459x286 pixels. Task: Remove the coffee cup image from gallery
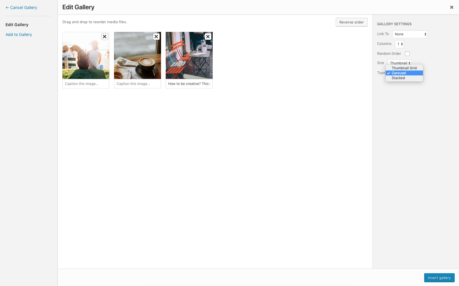pos(156,37)
